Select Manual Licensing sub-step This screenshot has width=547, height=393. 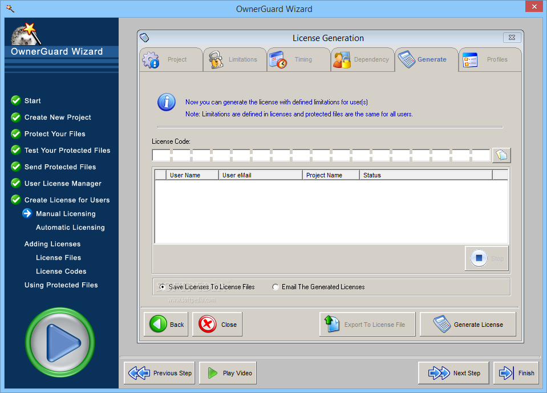click(x=66, y=214)
